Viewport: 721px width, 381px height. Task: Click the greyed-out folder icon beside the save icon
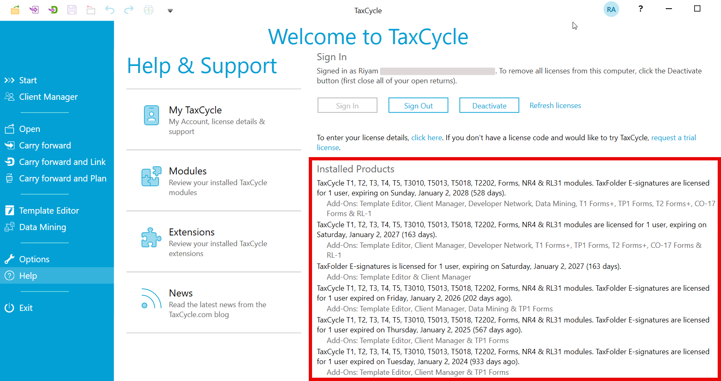91,10
